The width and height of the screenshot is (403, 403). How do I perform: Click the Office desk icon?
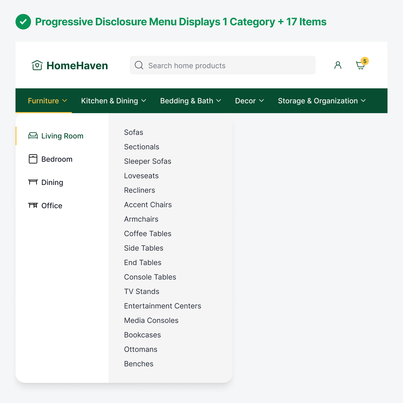coord(33,206)
